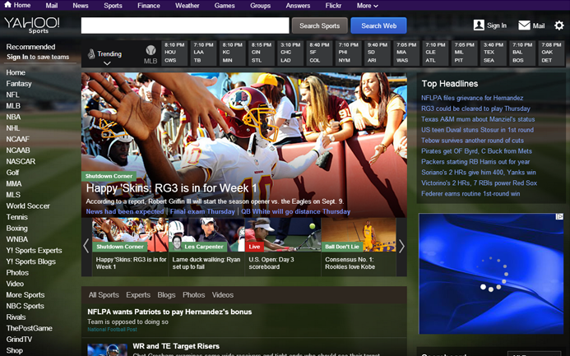Focus the search text field
The image size is (570, 356).
(x=185, y=25)
